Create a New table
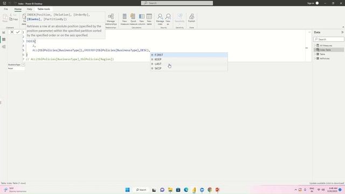The image size is (345, 194). tap(149, 19)
